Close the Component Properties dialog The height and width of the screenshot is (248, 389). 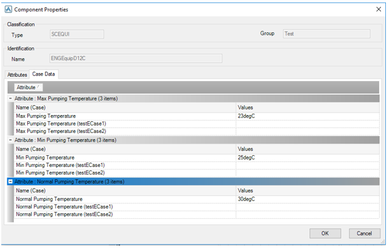[378, 9]
